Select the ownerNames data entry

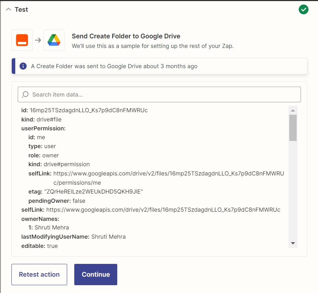click(41, 219)
